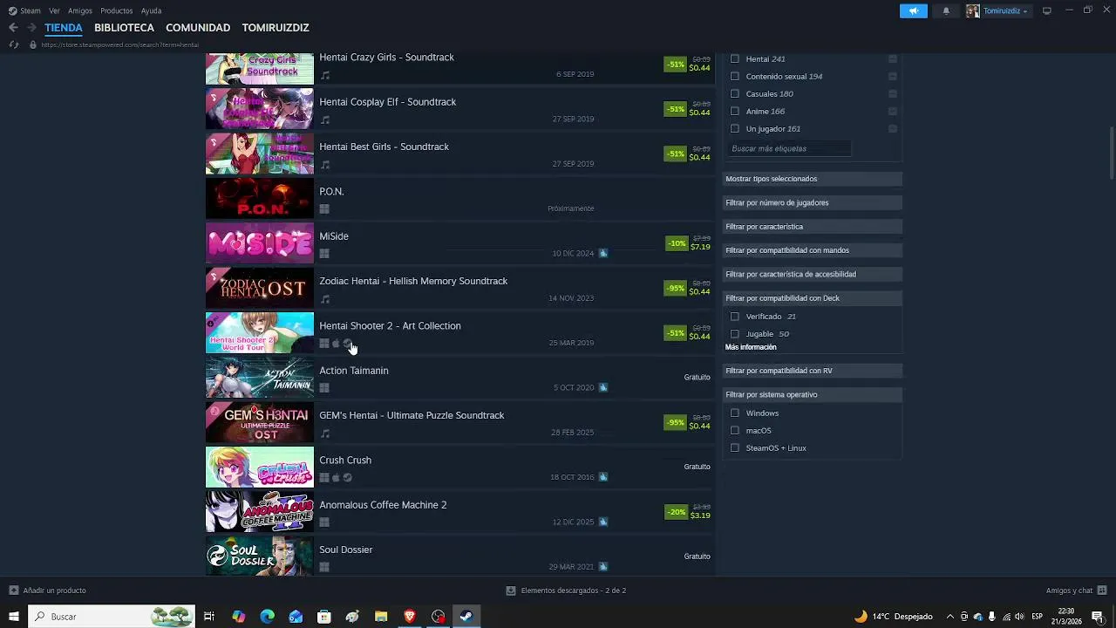The height and width of the screenshot is (628, 1116).
Task: Open File Explorer from the taskbar
Action: [x=381, y=617]
